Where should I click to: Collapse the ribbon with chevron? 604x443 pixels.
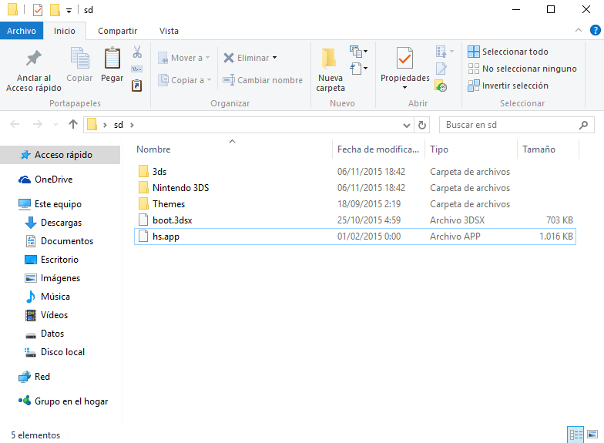tap(578, 30)
